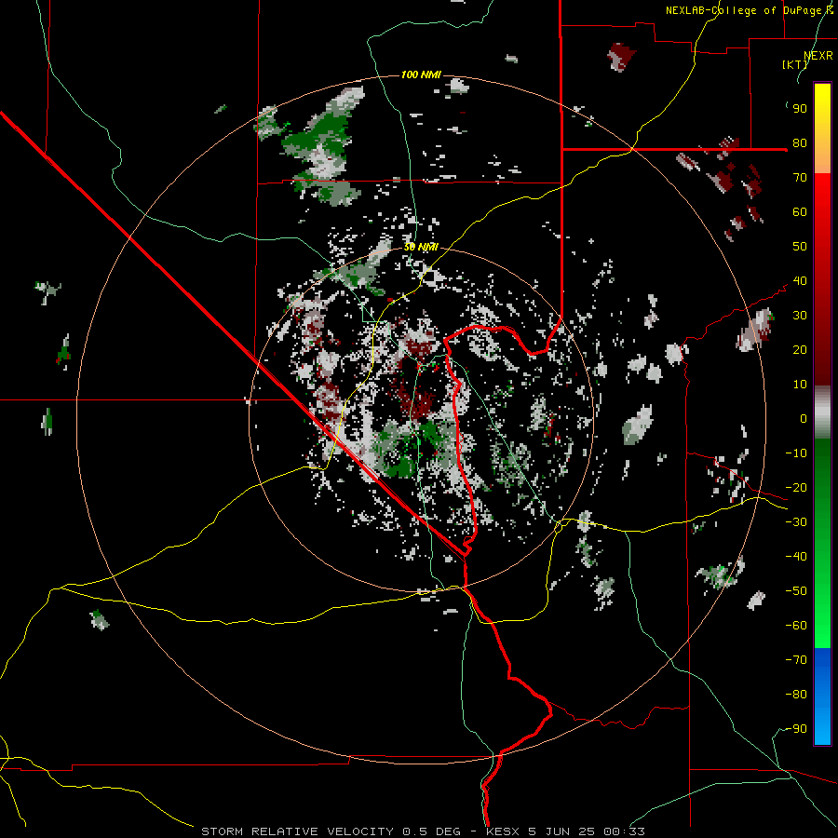Click the "70" value on velocity scale
The height and width of the screenshot is (838, 838).
pos(800,178)
